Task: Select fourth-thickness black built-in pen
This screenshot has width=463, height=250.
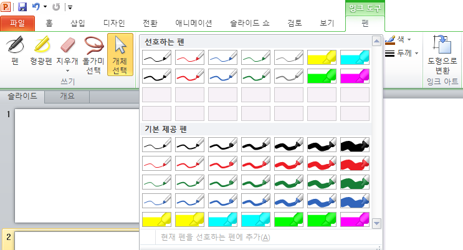Action: click(x=255, y=145)
